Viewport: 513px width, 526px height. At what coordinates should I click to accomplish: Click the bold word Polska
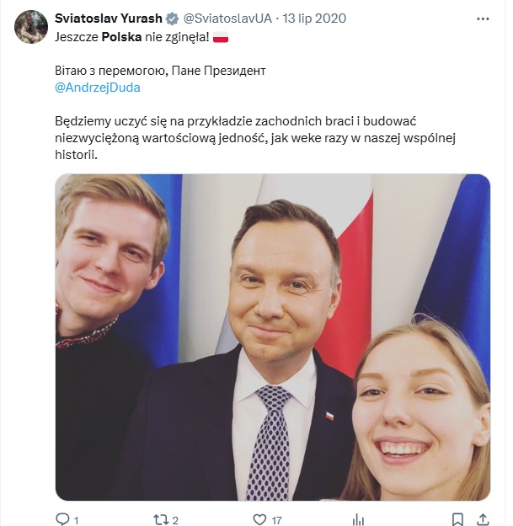click(x=121, y=37)
